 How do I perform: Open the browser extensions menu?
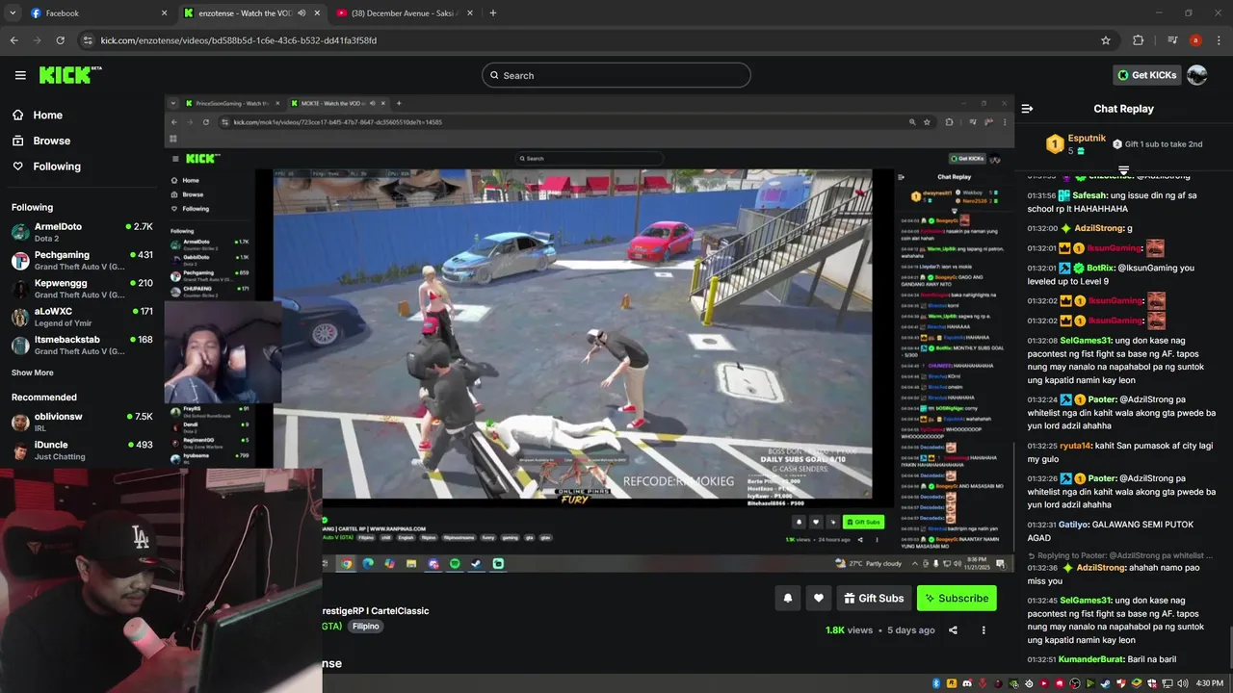(x=1138, y=40)
